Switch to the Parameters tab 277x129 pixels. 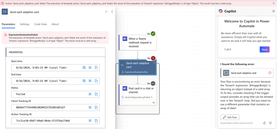[9, 24]
